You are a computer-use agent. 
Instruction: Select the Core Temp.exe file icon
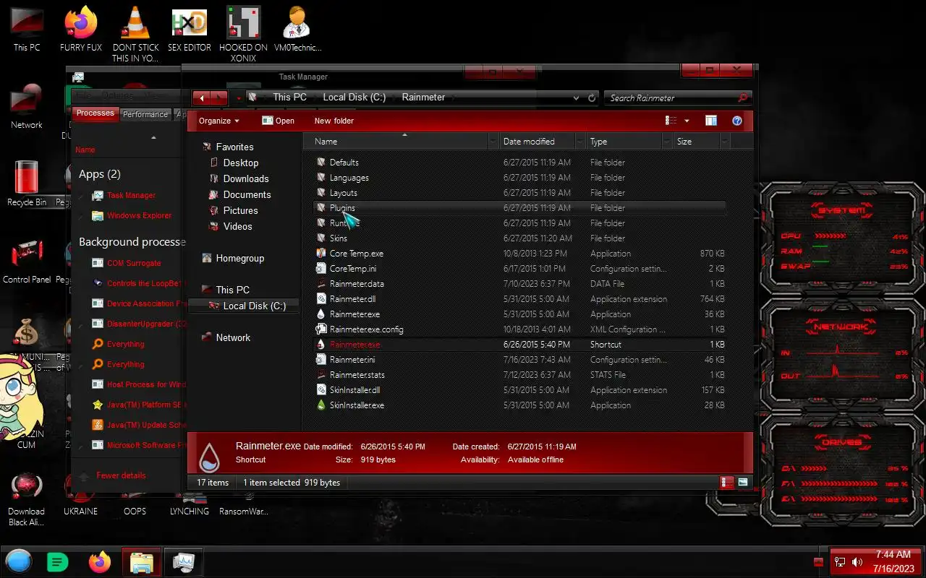coord(321,254)
